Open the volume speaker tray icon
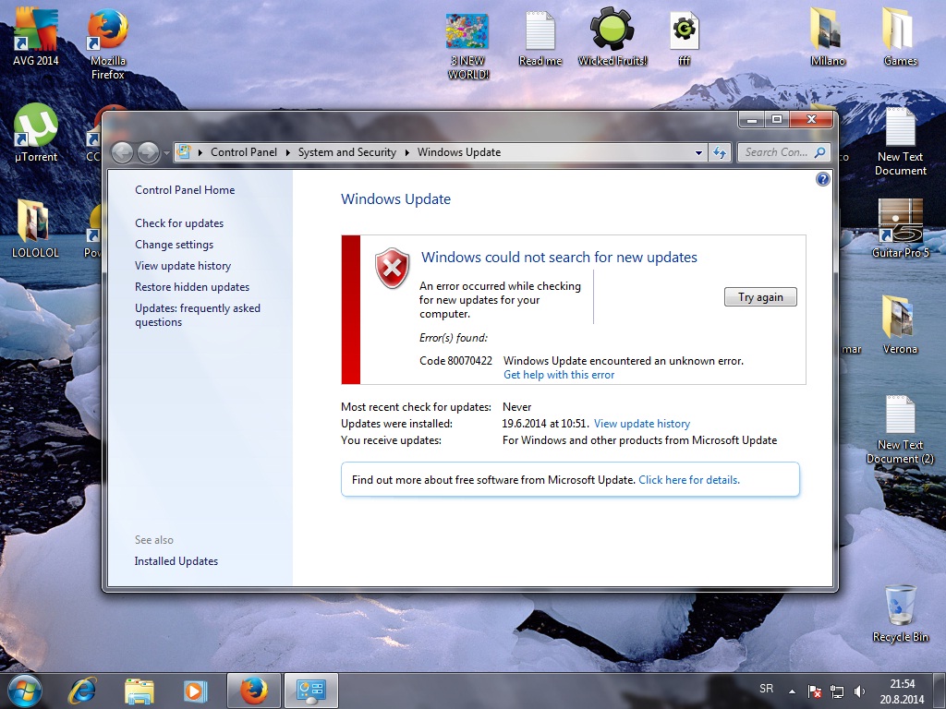The height and width of the screenshot is (709, 946). tap(859, 691)
